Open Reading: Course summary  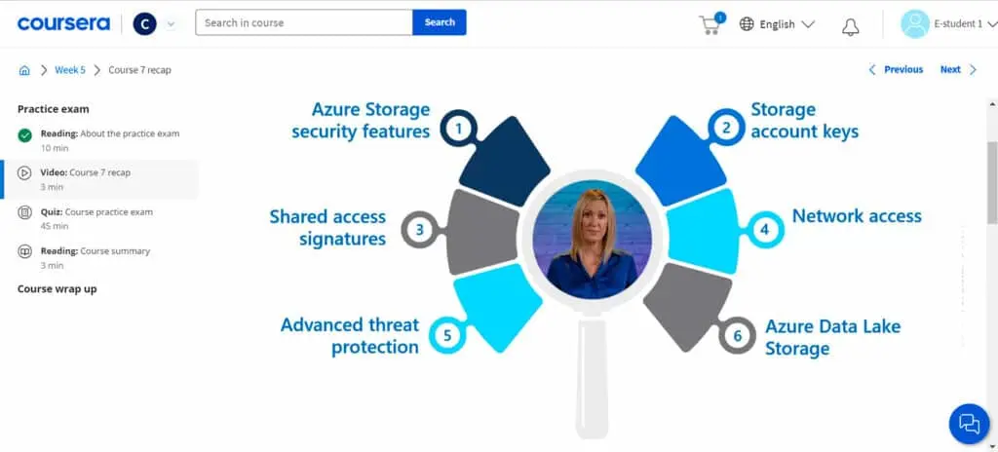click(96, 250)
